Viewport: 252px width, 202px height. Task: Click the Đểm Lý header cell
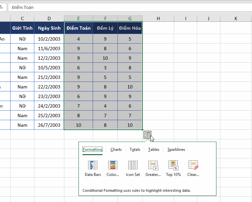click(105, 28)
